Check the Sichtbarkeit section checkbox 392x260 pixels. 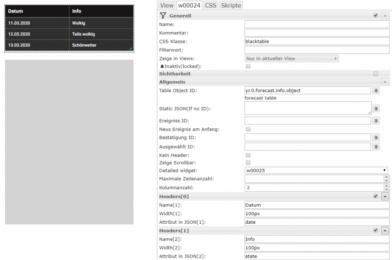point(376,74)
